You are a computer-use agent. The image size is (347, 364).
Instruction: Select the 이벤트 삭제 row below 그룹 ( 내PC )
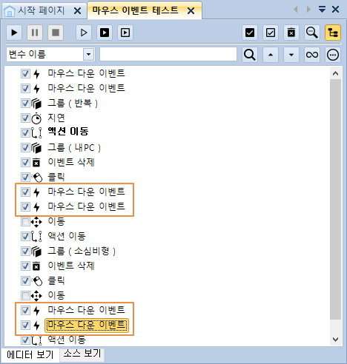tap(71, 162)
